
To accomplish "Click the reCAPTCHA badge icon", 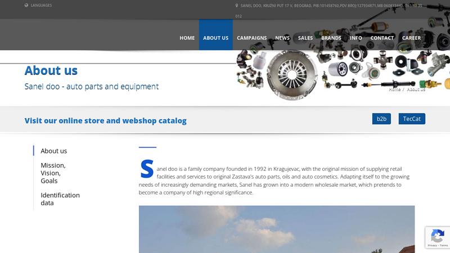I will coord(438,236).
